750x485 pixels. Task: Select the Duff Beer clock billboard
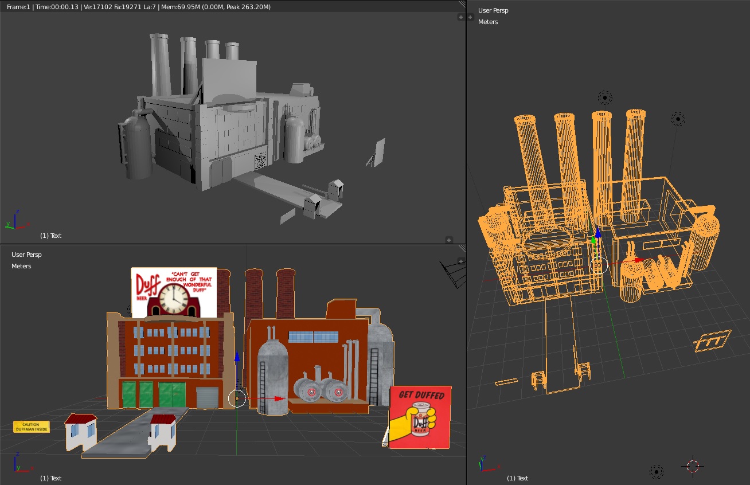[174, 292]
